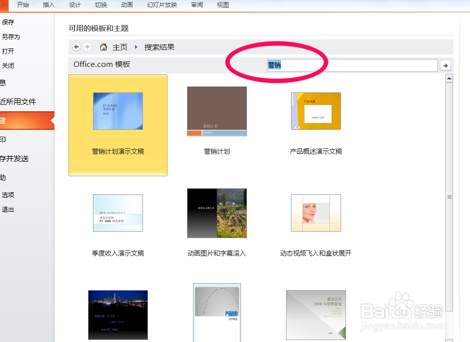Open the 动画 tab
This screenshot has width=470, height=342.
pyautogui.click(x=127, y=5)
